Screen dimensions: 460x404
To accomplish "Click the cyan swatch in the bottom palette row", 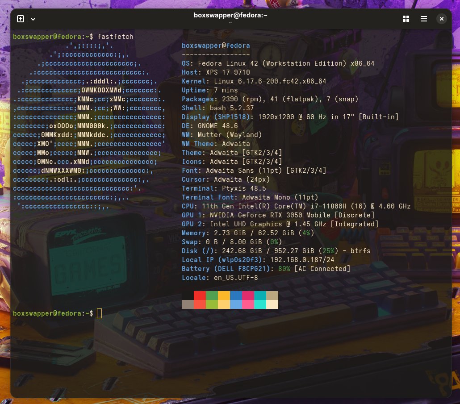I will point(260,304).
